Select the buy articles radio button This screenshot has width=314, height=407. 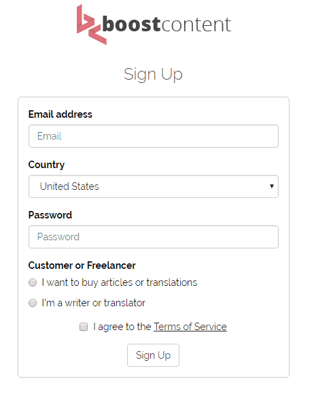tap(33, 282)
